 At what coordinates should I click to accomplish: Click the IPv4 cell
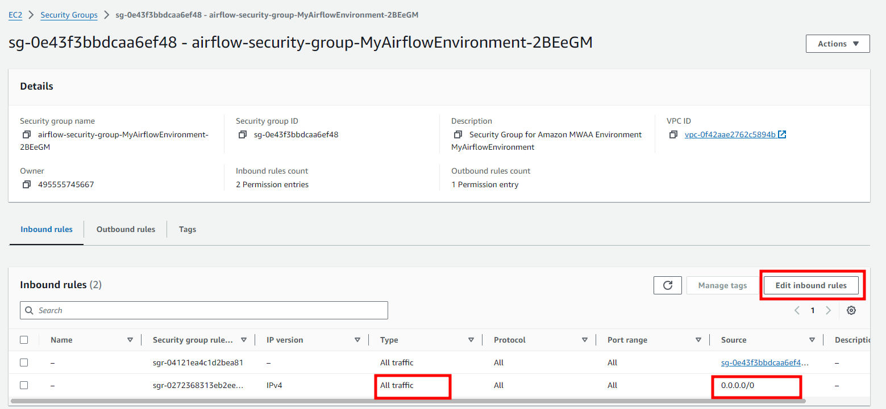pos(274,385)
